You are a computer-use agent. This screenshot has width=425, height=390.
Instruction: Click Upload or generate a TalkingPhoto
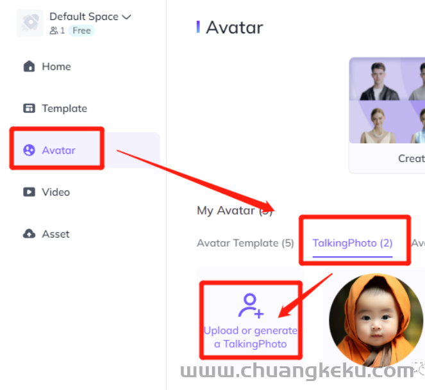point(251,337)
